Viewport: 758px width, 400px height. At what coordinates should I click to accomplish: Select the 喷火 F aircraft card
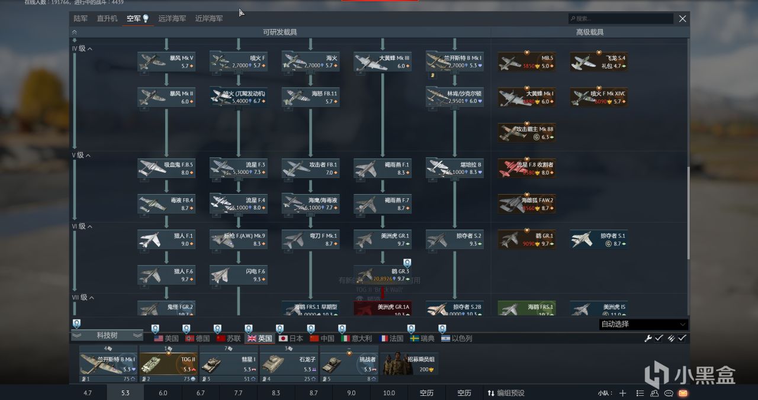[239, 62]
